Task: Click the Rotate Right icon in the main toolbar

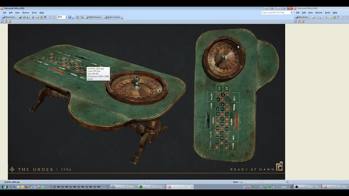Action: 82,17
